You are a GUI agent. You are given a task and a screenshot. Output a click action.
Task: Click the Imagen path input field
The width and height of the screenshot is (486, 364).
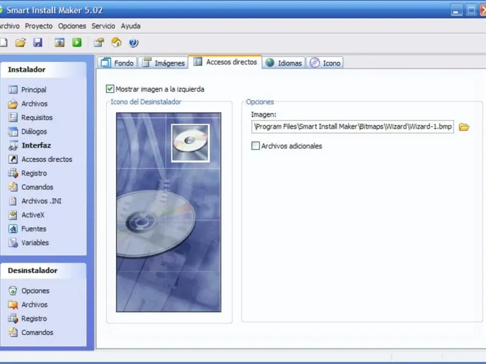pos(353,127)
